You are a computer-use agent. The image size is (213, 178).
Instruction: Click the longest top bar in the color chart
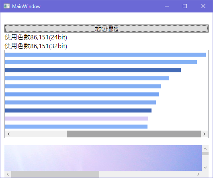105,55
